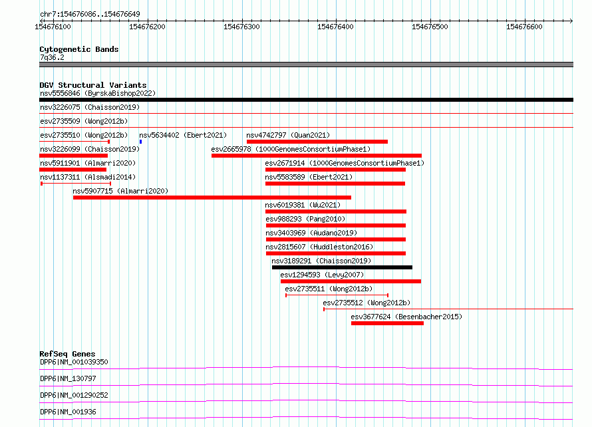Select nsv3226099 (Chaisson2019) label
Viewport: 592px width, 427px height.
tap(90, 149)
